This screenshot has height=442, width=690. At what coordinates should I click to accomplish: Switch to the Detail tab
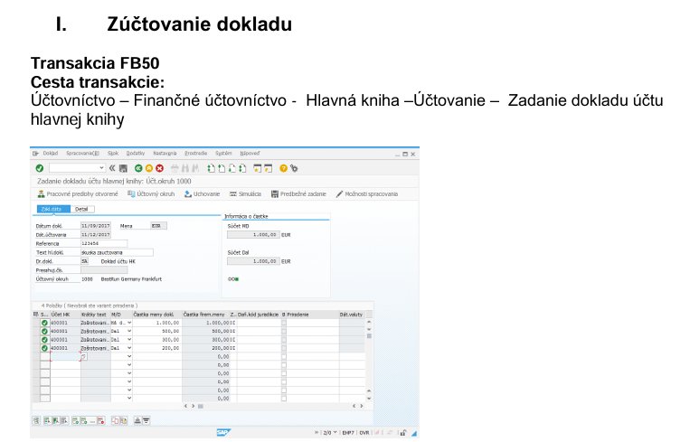coord(82,209)
